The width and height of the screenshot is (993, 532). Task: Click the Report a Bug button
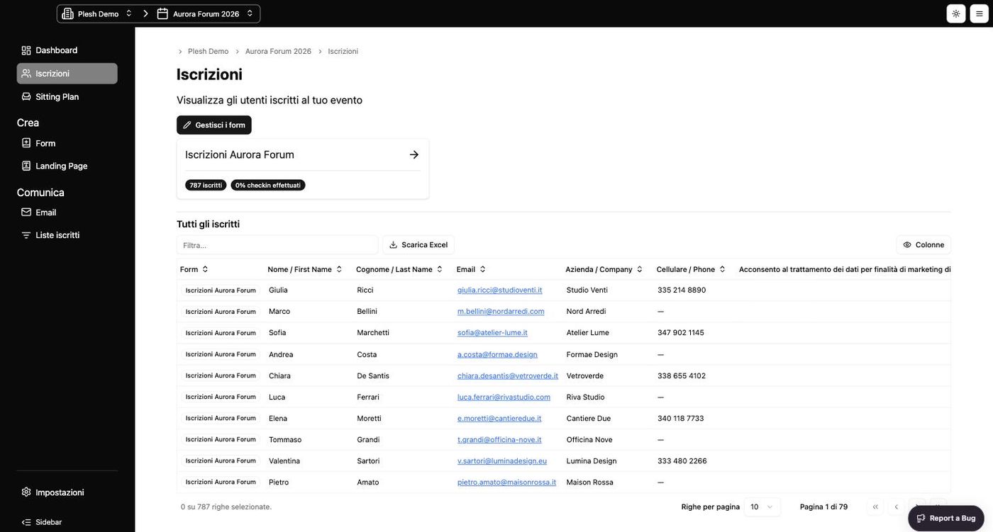[946, 519]
